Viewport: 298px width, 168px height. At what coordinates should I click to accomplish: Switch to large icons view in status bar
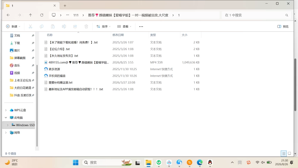click(x=289, y=153)
